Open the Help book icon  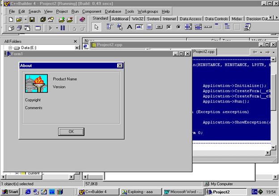click(82, 19)
